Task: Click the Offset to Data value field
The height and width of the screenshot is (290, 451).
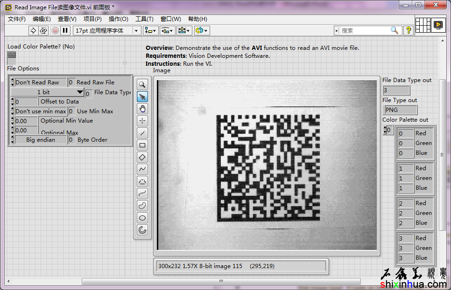Action: [x=26, y=102]
